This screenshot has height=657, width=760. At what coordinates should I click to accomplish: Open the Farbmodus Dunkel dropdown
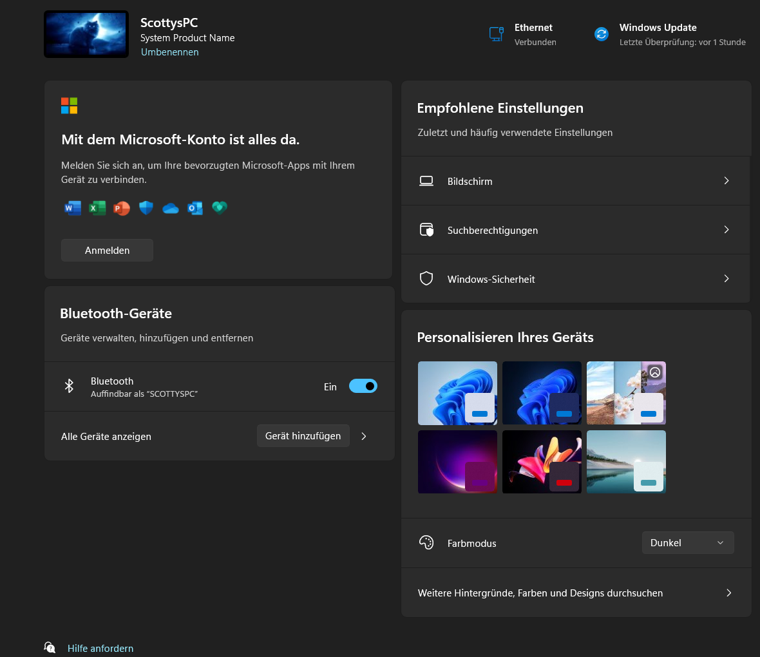tap(688, 542)
